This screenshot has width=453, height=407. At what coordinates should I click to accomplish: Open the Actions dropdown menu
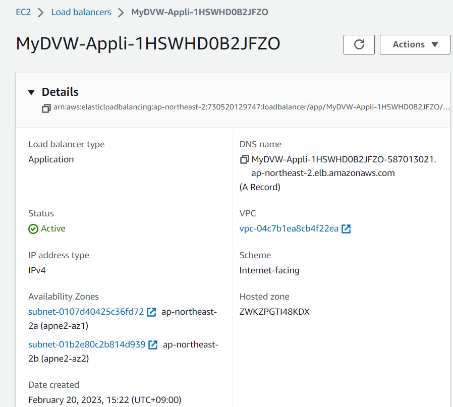[x=415, y=44]
